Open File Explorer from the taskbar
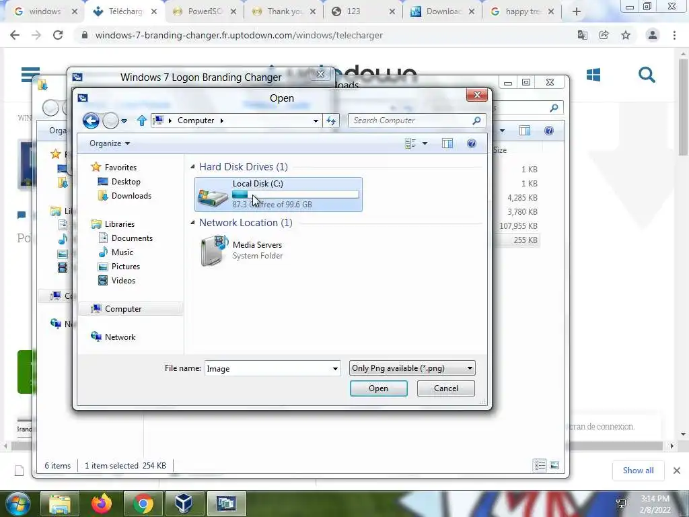 pyautogui.click(x=60, y=504)
